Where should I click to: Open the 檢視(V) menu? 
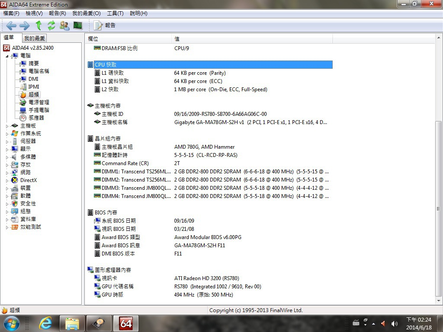pyautogui.click(x=34, y=13)
